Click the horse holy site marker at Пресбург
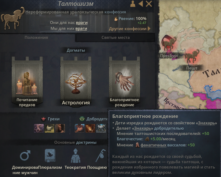Viewport: 221px width, 177px height. [169, 43]
